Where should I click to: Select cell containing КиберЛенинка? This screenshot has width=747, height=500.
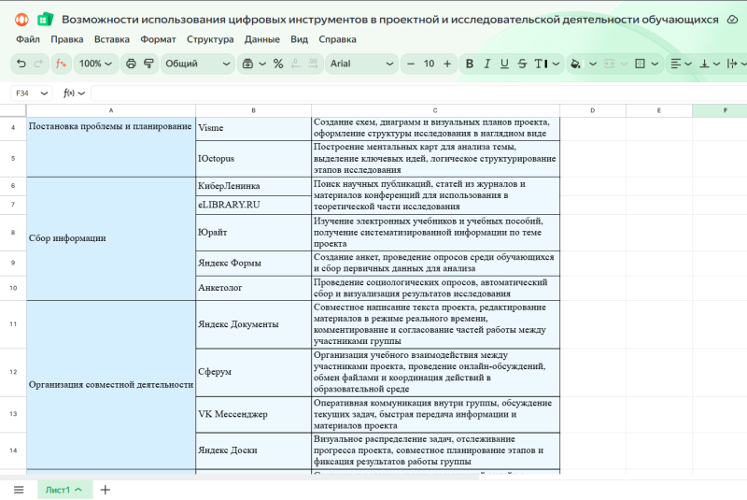tap(253, 186)
